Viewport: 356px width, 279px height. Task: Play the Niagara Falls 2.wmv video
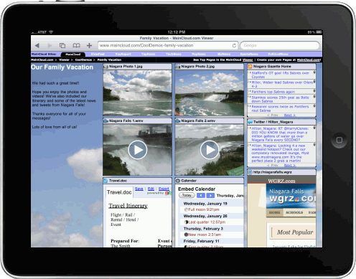(x=210, y=150)
